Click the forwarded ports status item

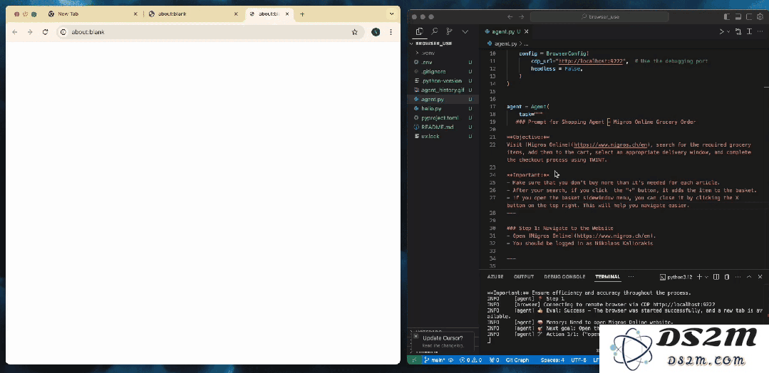click(x=495, y=359)
